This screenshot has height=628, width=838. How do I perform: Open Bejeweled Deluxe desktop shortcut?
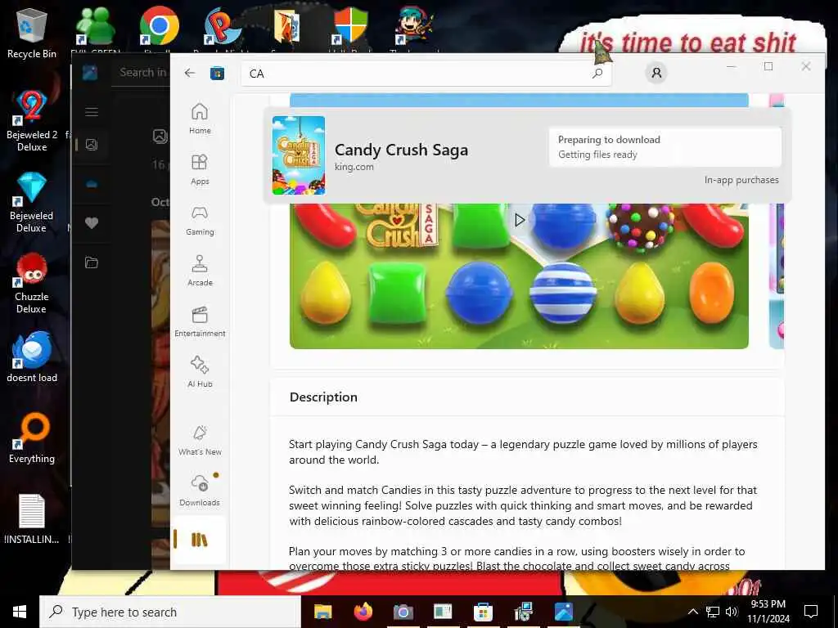[32, 202]
